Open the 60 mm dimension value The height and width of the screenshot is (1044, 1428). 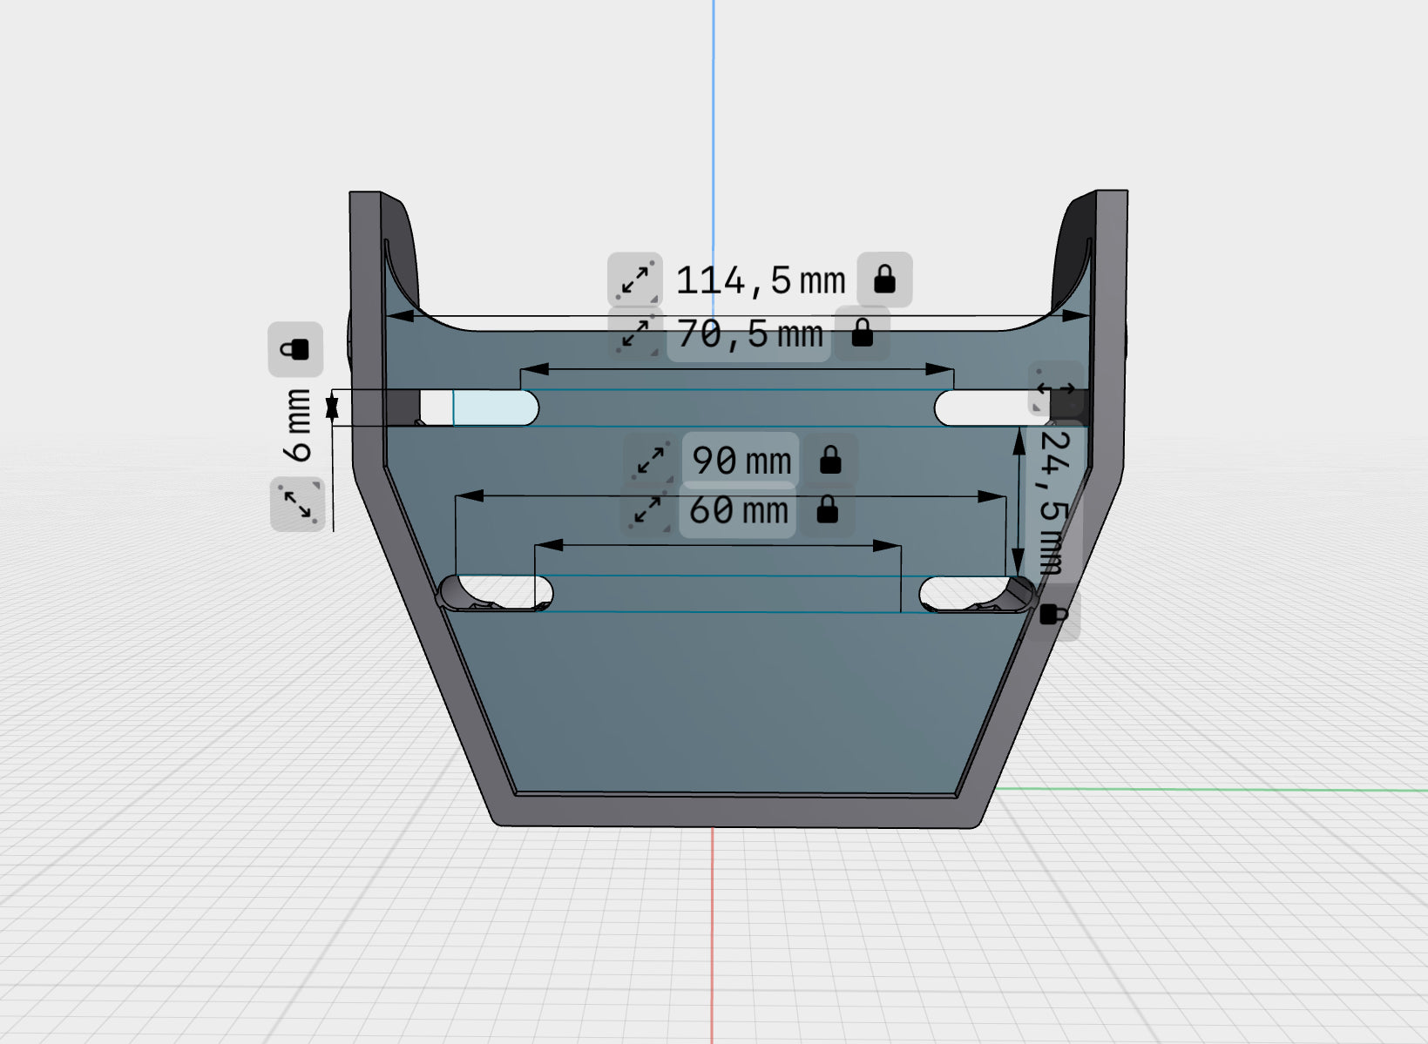(738, 510)
